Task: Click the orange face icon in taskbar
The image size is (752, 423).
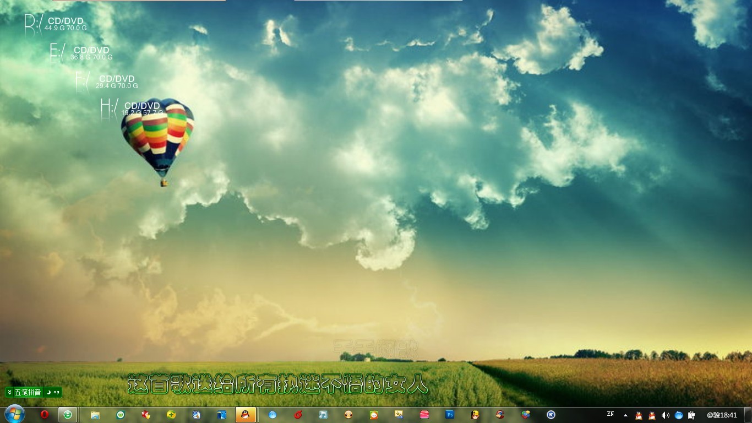Action: 348,415
